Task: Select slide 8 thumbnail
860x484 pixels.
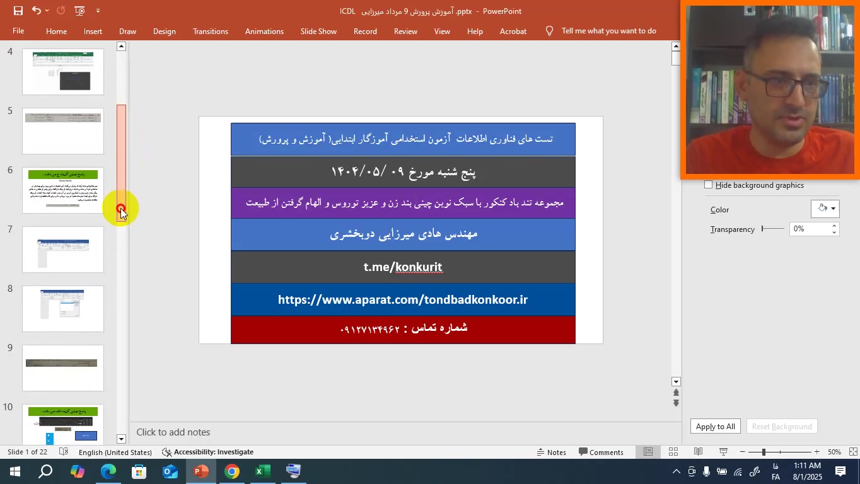Action: tap(63, 309)
